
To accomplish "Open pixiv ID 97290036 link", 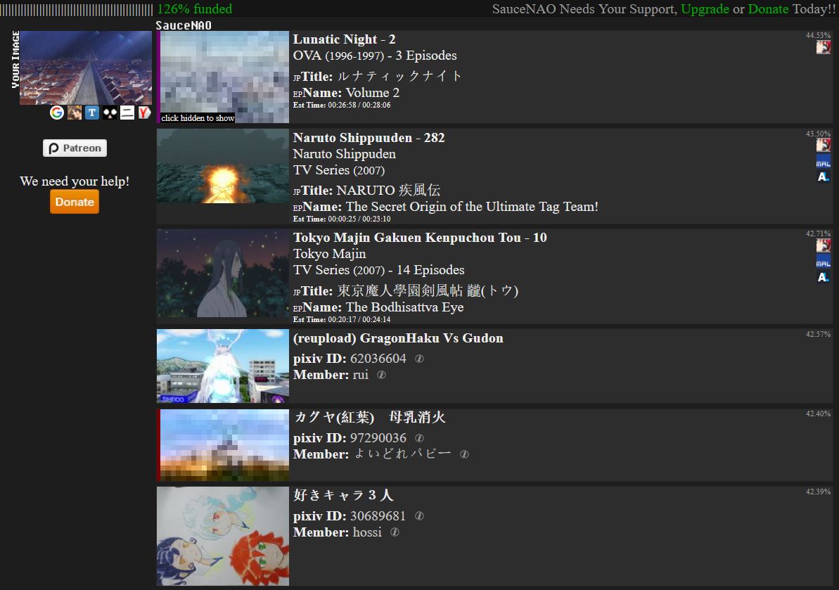I will click(378, 438).
